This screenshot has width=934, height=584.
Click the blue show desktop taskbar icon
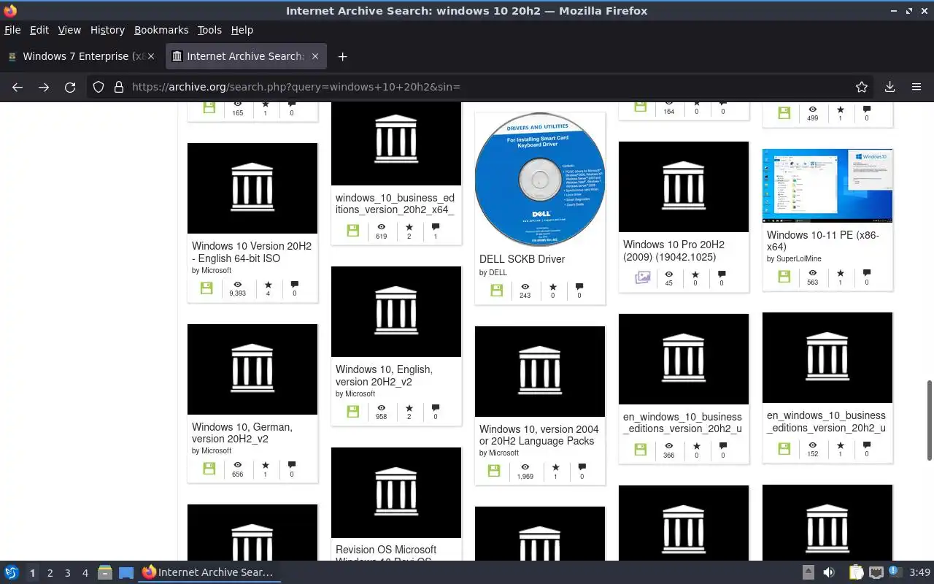[126, 572]
